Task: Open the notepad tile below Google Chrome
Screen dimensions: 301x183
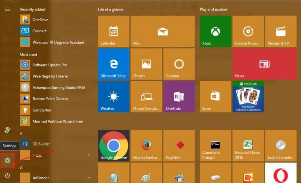Action: click(x=114, y=173)
